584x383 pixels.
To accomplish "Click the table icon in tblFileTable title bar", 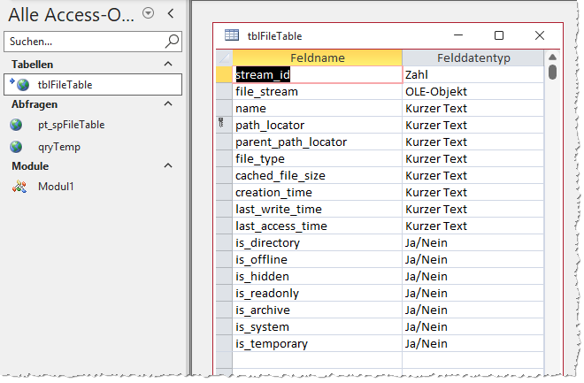I will [x=232, y=35].
